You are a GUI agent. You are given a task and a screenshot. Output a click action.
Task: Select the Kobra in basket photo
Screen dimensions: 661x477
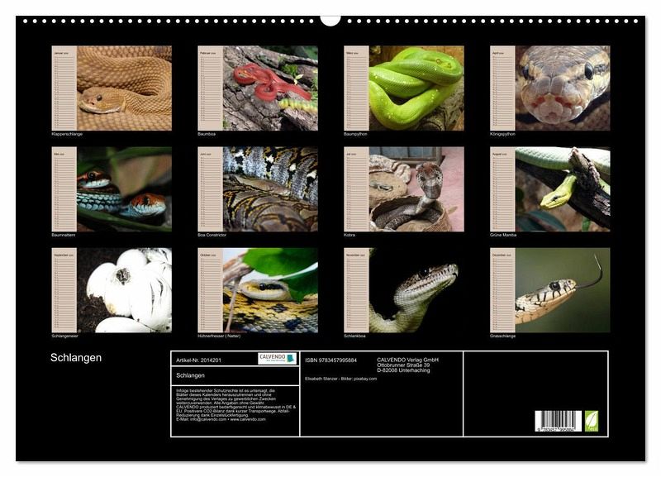click(404, 189)
